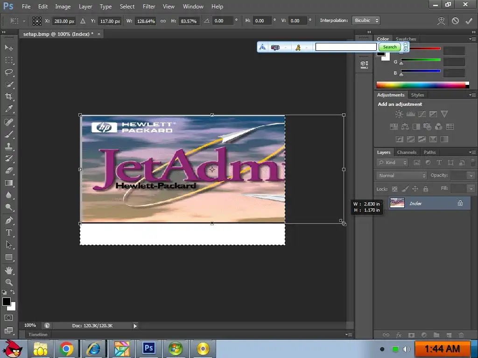Click the green Search button
This screenshot has height=358, width=478.
click(390, 47)
